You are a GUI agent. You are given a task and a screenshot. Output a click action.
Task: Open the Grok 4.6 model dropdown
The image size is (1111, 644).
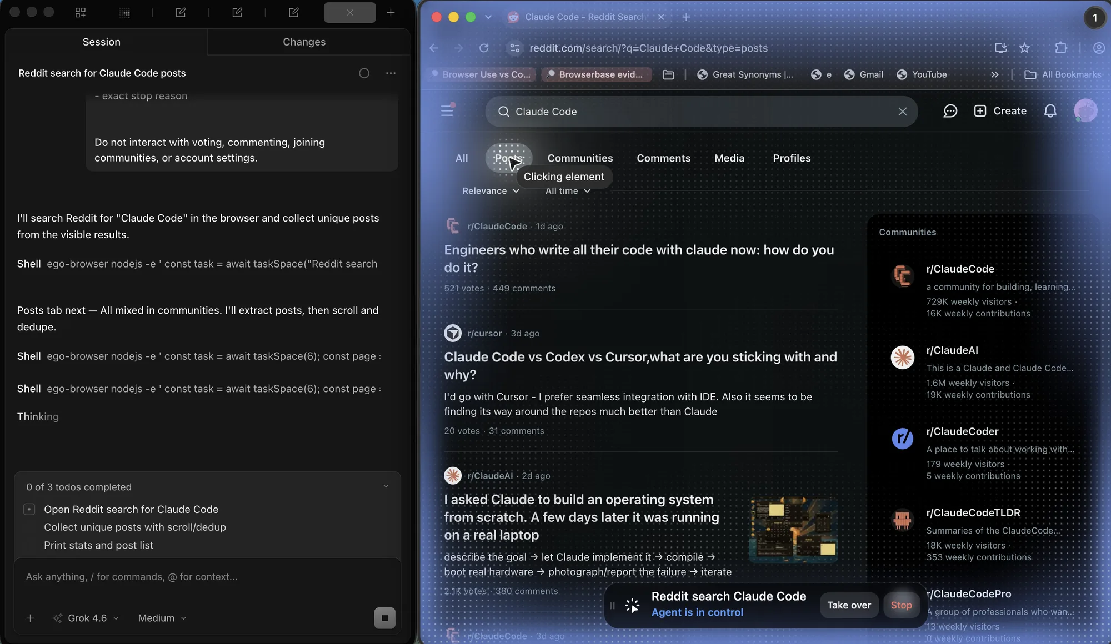click(87, 618)
